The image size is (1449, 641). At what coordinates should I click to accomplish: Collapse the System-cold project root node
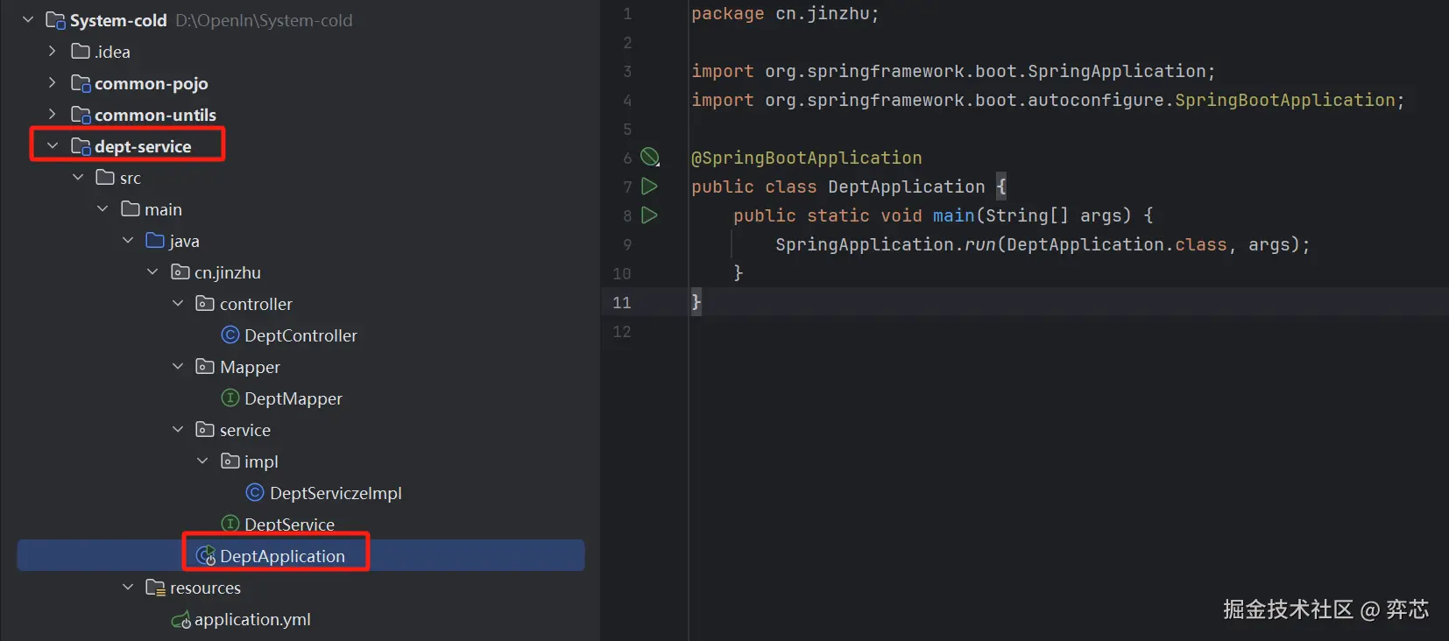click(28, 19)
